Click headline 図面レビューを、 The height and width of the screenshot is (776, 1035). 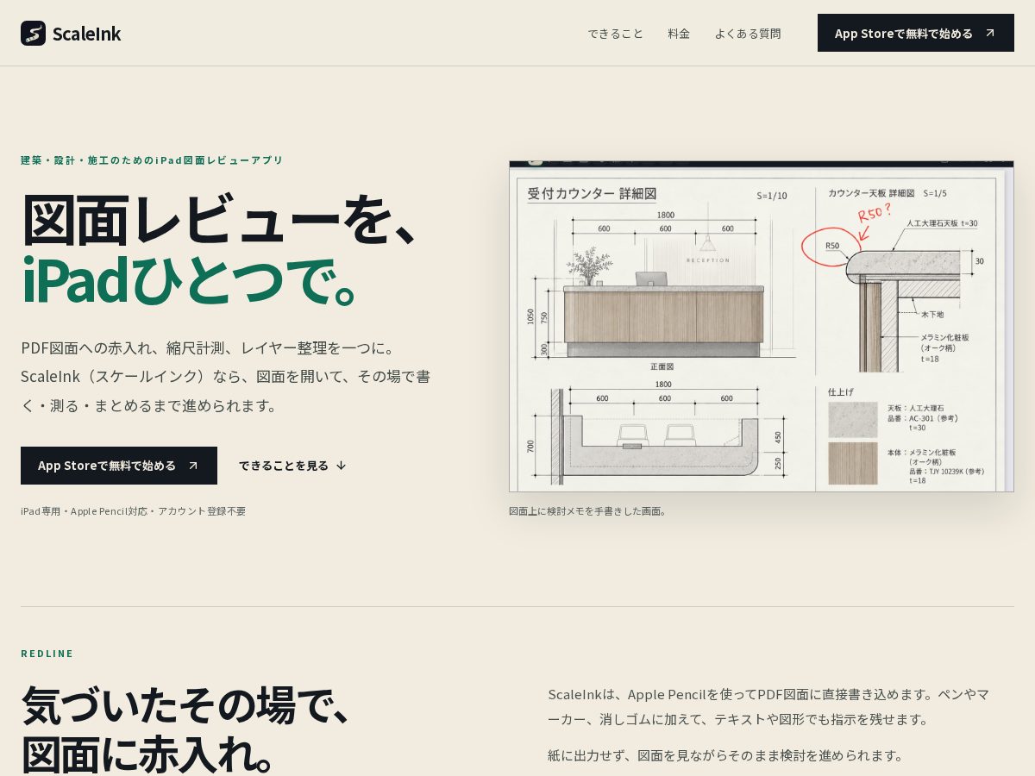[222, 218]
